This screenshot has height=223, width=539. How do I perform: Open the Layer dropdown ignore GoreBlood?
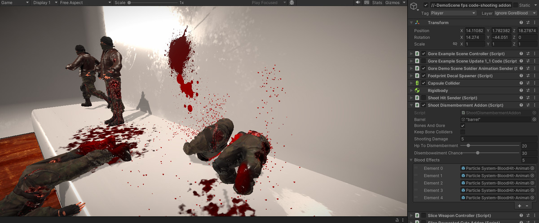pos(515,13)
